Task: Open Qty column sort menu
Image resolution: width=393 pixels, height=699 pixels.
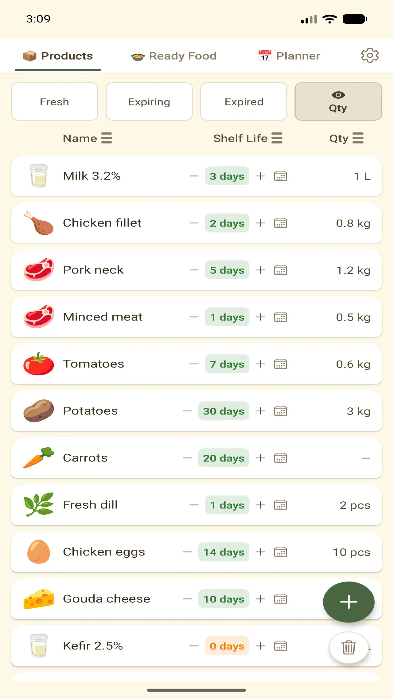Action: point(346,138)
